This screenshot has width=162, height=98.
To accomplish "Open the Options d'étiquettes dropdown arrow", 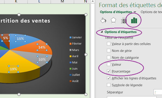I will (x=135, y=12).
